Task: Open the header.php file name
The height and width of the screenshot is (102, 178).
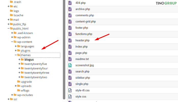Action: (x=82, y=40)
